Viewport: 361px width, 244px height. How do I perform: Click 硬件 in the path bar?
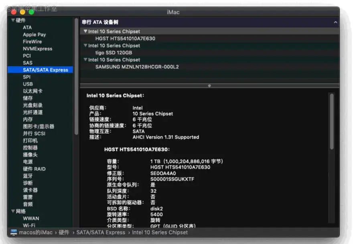click(x=64, y=232)
